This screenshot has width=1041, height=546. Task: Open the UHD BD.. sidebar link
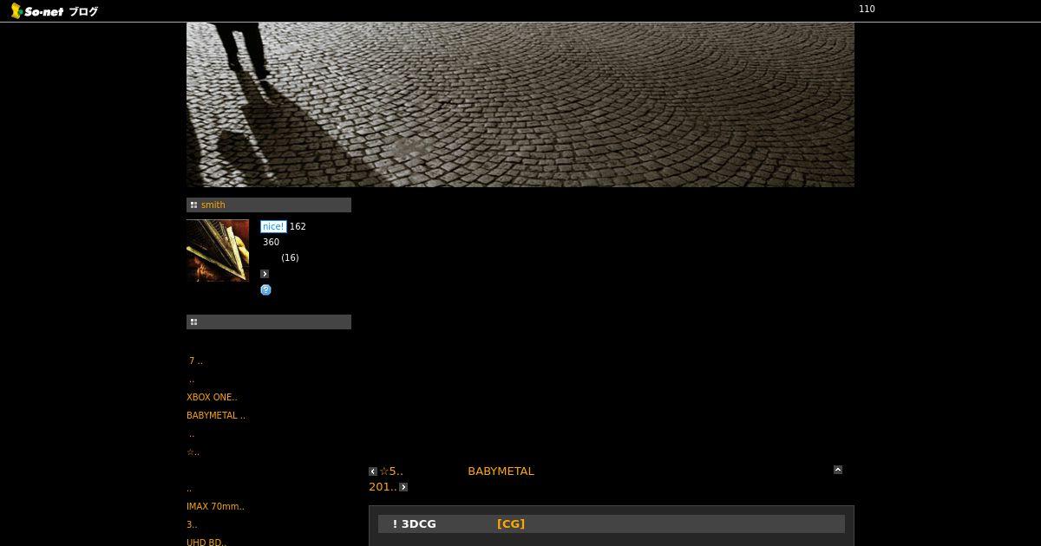coord(206,542)
